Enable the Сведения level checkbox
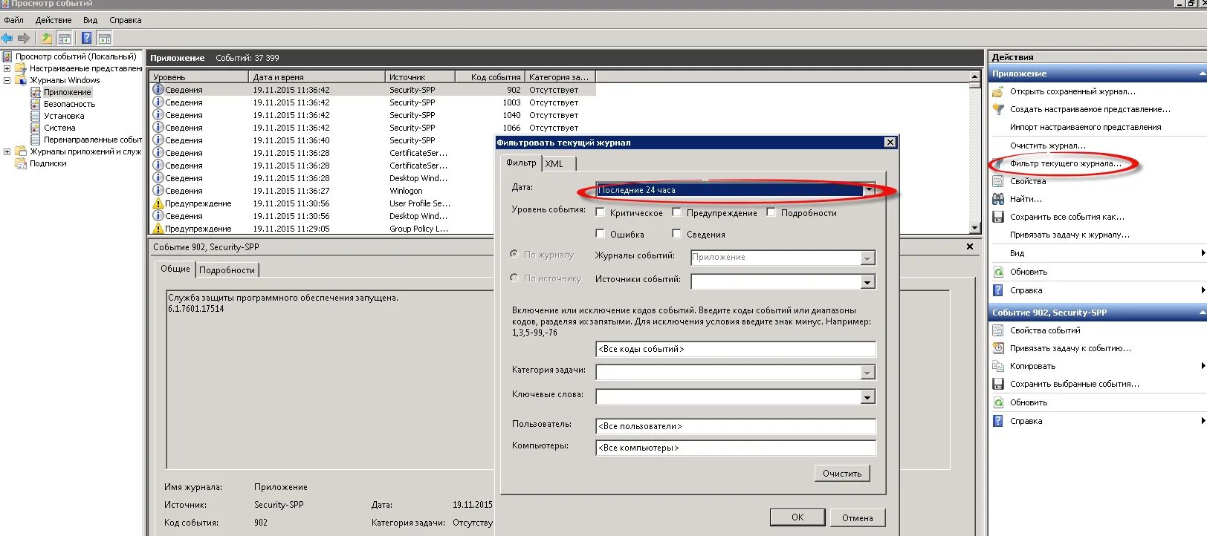The width and height of the screenshot is (1207, 536). [676, 234]
